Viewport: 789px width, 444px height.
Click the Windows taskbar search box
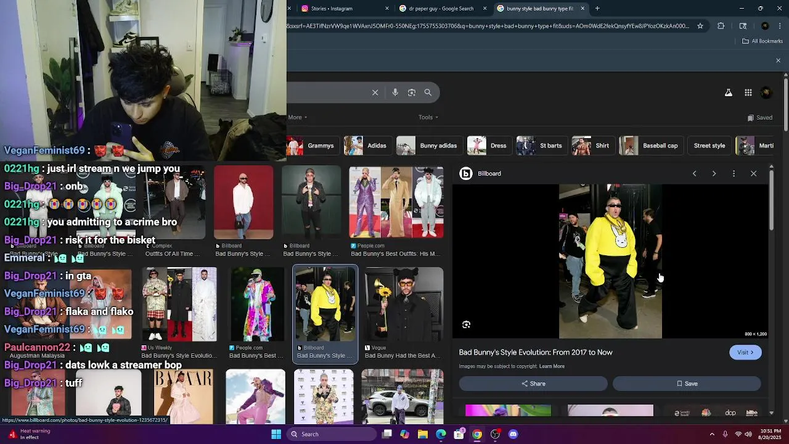(x=332, y=434)
